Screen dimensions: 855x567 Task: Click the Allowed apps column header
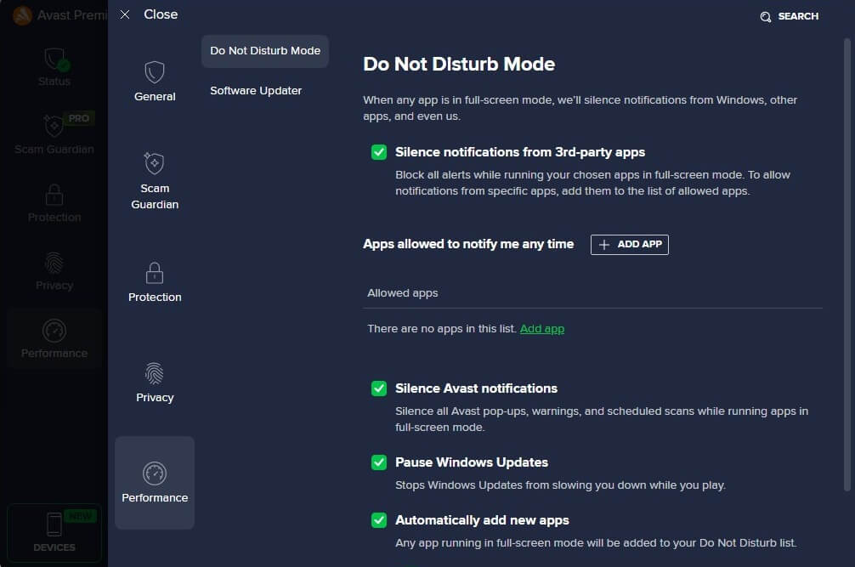(x=402, y=292)
